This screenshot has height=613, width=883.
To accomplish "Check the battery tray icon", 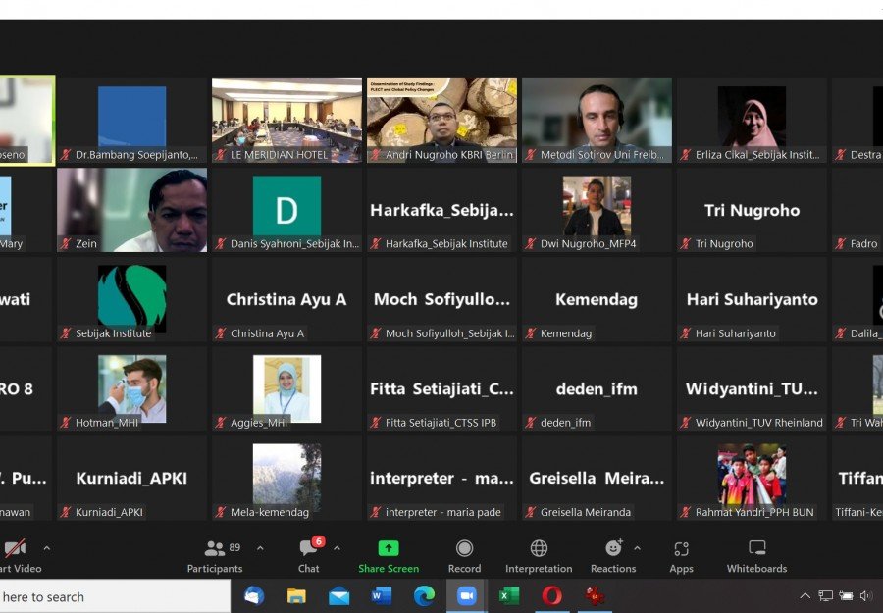I will [x=846, y=596].
